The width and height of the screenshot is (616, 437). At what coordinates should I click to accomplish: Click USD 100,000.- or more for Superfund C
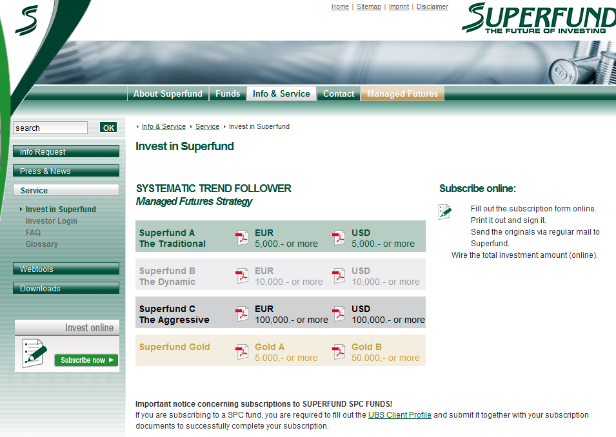pos(388,315)
